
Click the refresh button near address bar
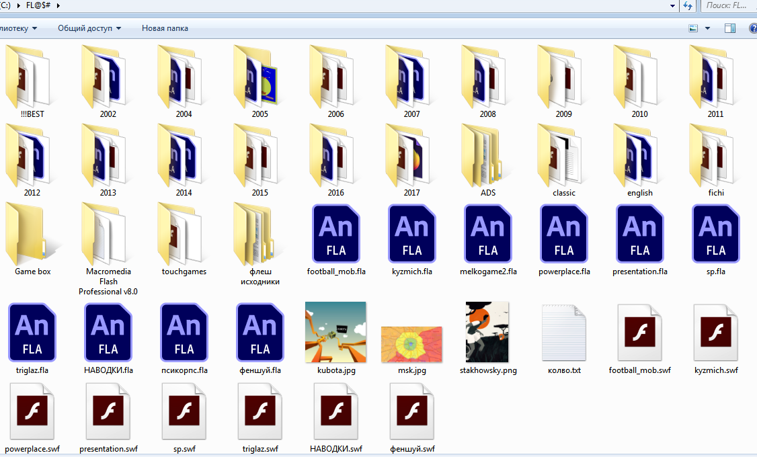[688, 6]
